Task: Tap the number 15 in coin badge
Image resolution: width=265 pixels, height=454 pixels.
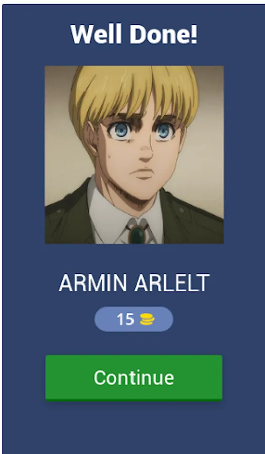Action: click(125, 320)
